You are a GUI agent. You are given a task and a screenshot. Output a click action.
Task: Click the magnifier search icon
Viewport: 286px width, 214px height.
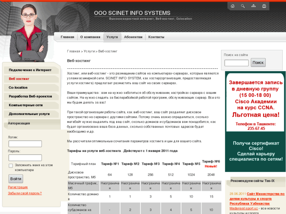(x=243, y=6)
